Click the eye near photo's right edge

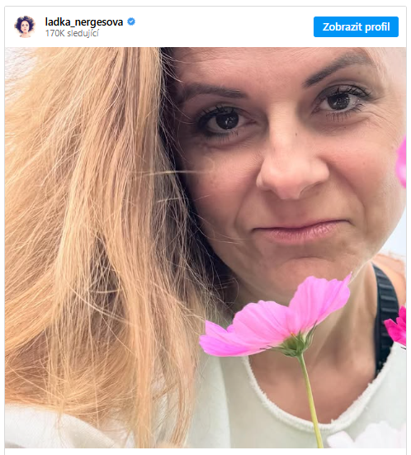point(341,100)
